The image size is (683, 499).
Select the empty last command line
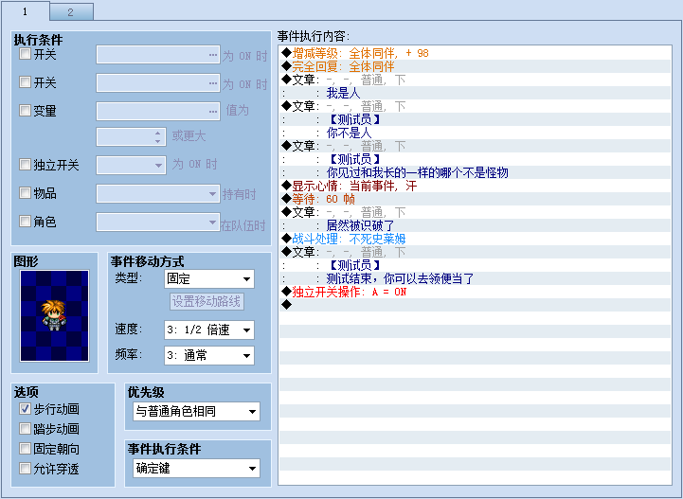tap(475, 305)
